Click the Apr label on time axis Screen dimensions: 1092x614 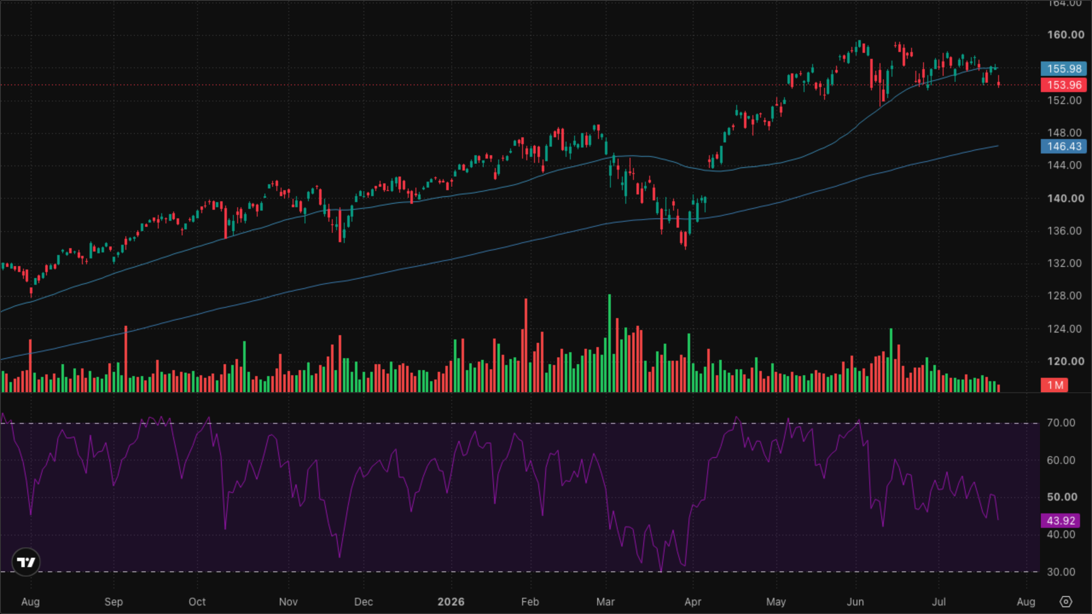tap(693, 602)
